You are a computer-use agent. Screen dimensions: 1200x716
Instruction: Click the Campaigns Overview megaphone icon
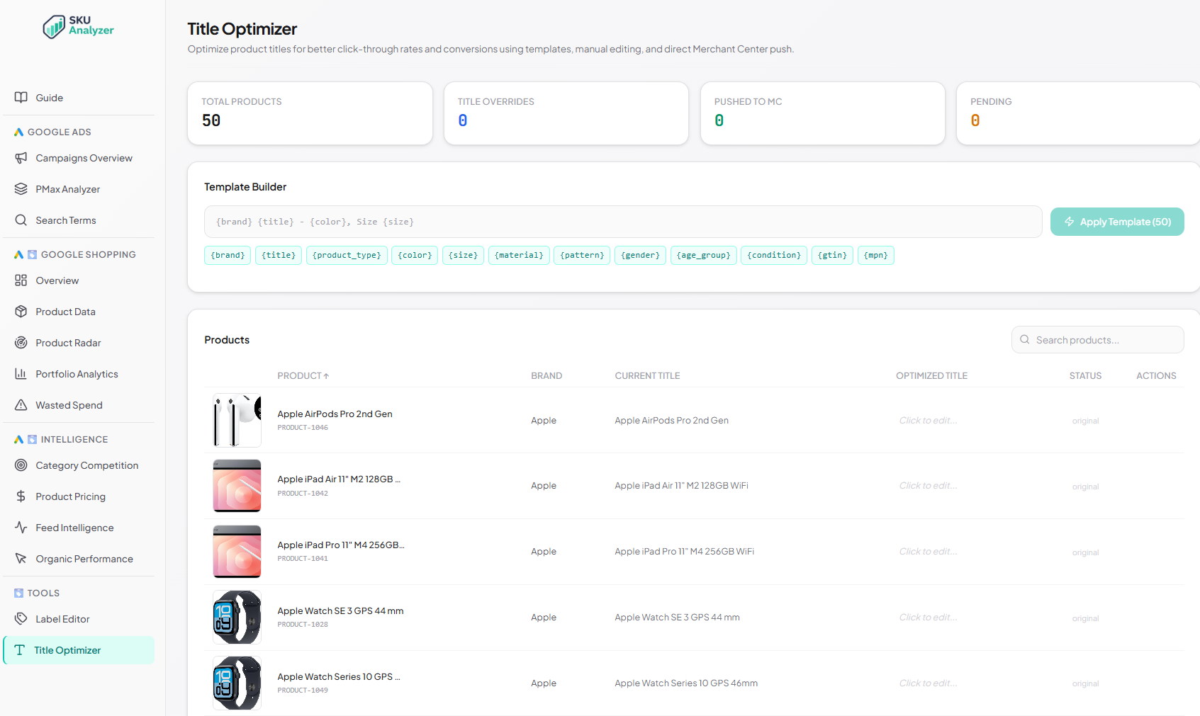pyautogui.click(x=21, y=158)
